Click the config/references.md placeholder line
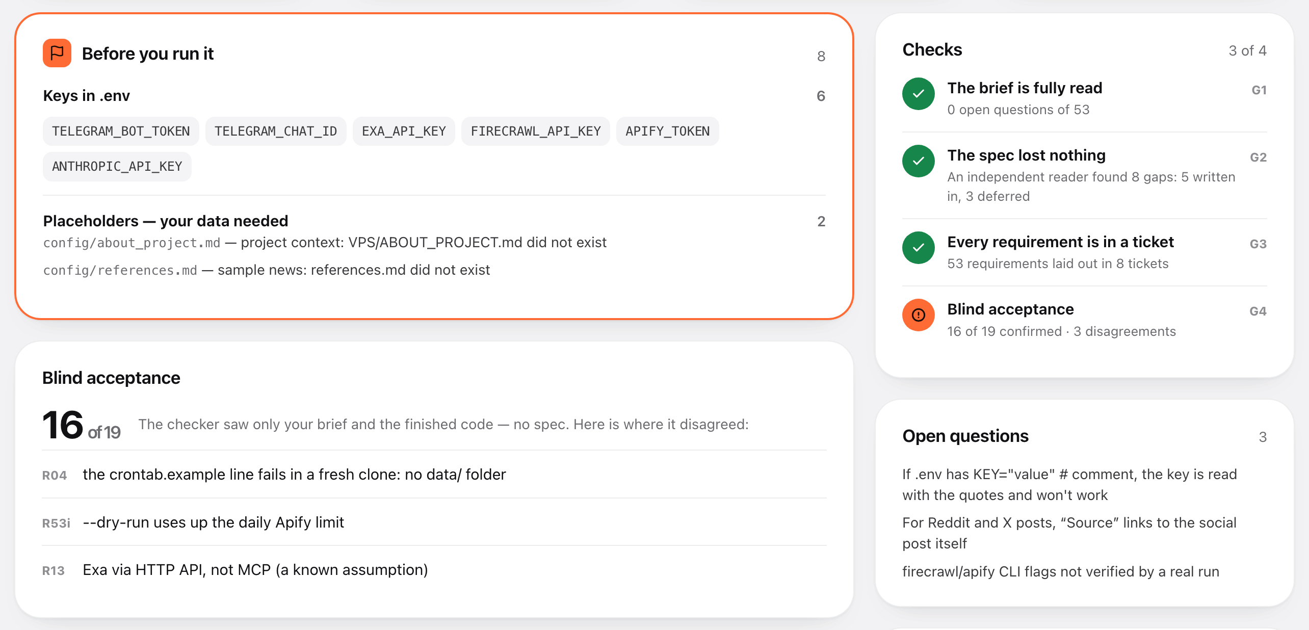This screenshot has height=630, width=1309. point(266,270)
